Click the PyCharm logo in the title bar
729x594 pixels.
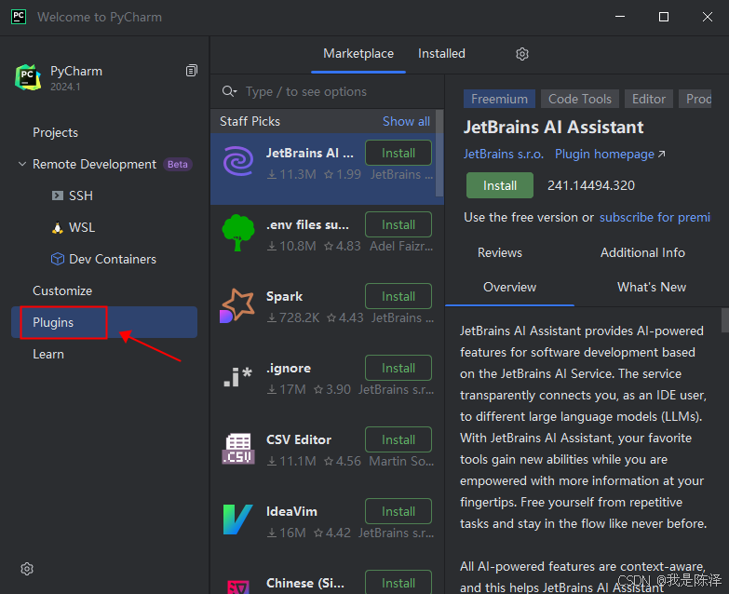(x=18, y=17)
